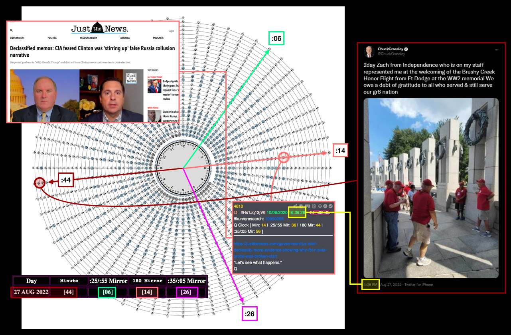Image resolution: width=511 pixels, height=335 pixels.
Task: Click the Q post timestamp 16:36:28
Action: click(x=297, y=212)
